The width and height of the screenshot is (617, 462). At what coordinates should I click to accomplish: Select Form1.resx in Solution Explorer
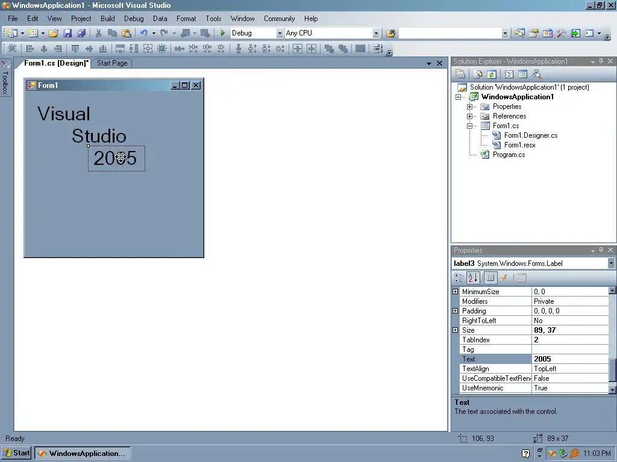pyautogui.click(x=519, y=145)
